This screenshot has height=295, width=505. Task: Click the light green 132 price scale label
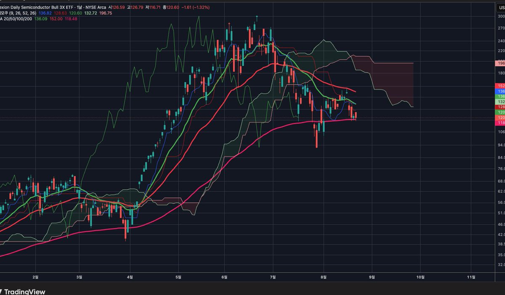click(501, 102)
